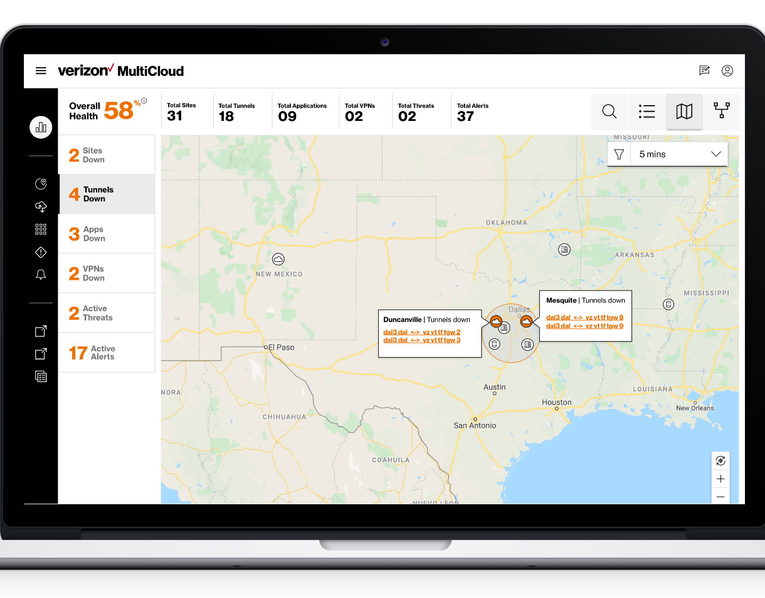This screenshot has height=598, width=765.
Task: Open the sites location sidebar icon
Action: click(41, 184)
